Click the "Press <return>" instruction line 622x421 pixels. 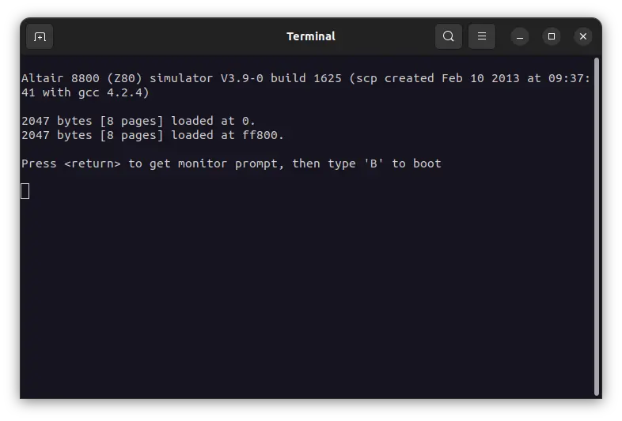coord(71,164)
